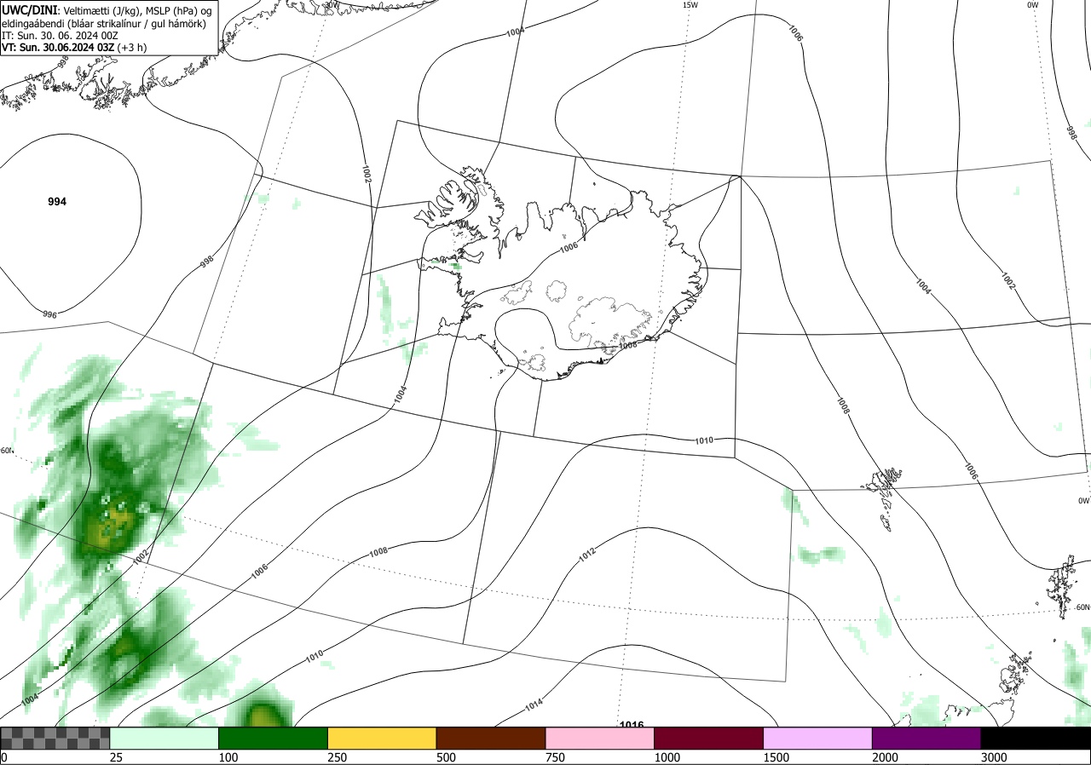This screenshot has width=1091, height=765.
Task: Click the legend value "100"
Action: pos(228,757)
